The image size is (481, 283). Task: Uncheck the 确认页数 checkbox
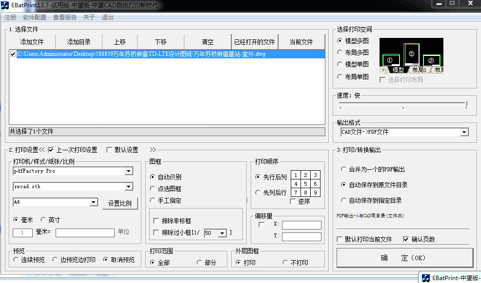(x=406, y=239)
